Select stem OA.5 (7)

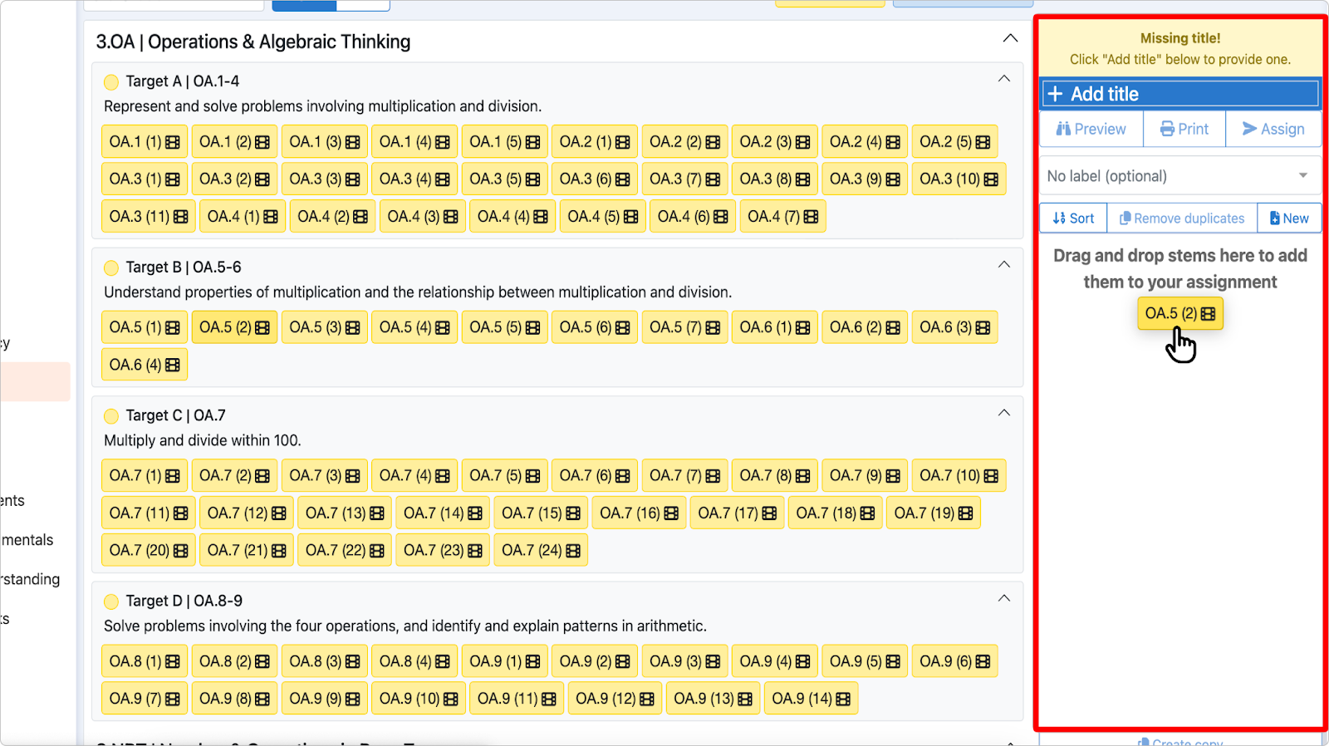(684, 327)
